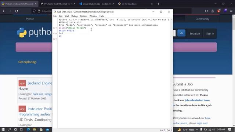Open Microsoft Store from the taskbar

click(x=41, y=129)
